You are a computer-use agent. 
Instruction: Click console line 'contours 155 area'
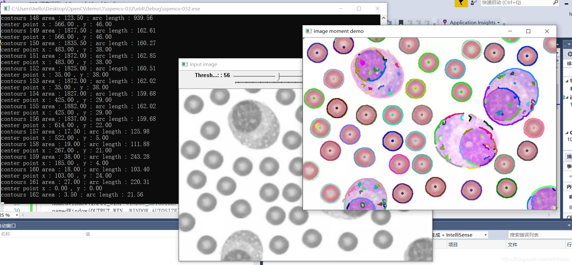tap(78, 106)
